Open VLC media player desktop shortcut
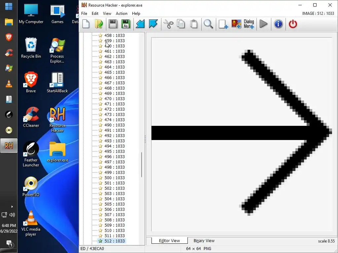Viewport: 338px width, 253px height. pyautogui.click(x=31, y=223)
